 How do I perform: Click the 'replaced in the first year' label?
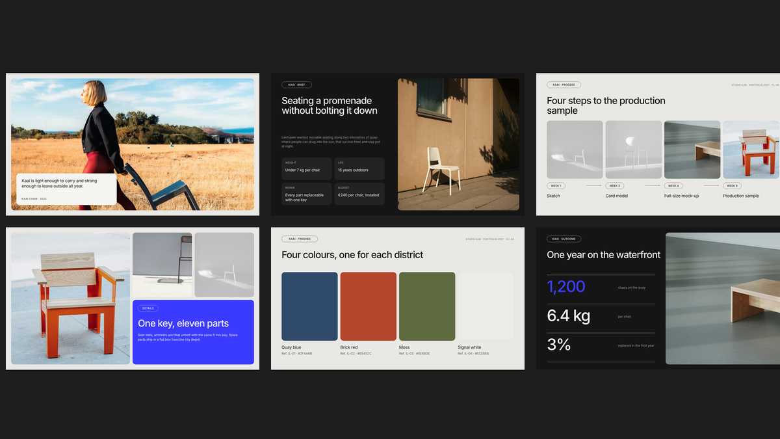[x=636, y=345]
